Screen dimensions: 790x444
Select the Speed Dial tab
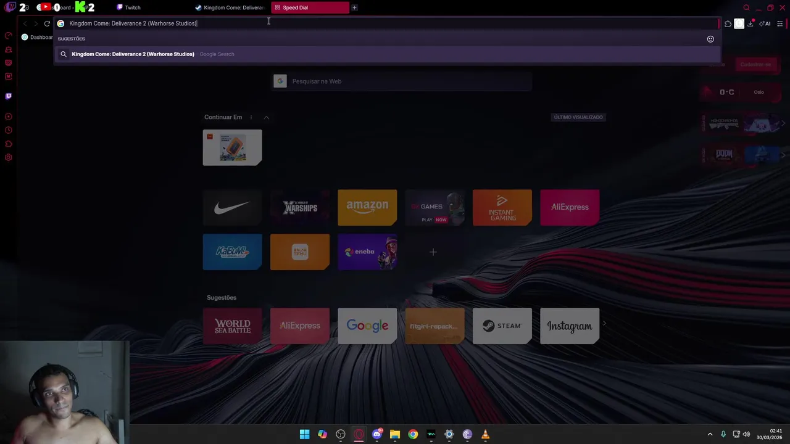(x=309, y=7)
